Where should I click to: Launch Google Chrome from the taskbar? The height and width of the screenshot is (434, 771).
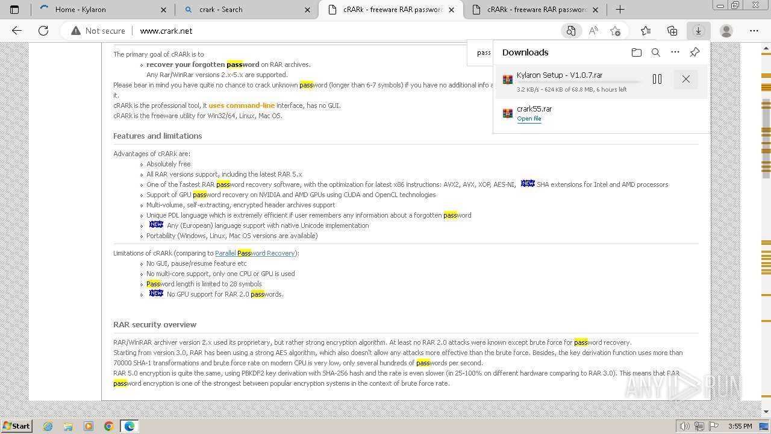pos(108,426)
